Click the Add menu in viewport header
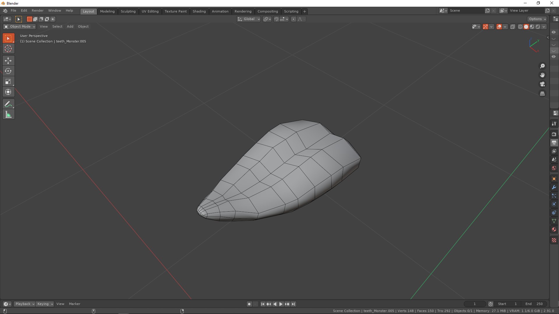Viewport: 559px width, 314px height. tap(70, 26)
